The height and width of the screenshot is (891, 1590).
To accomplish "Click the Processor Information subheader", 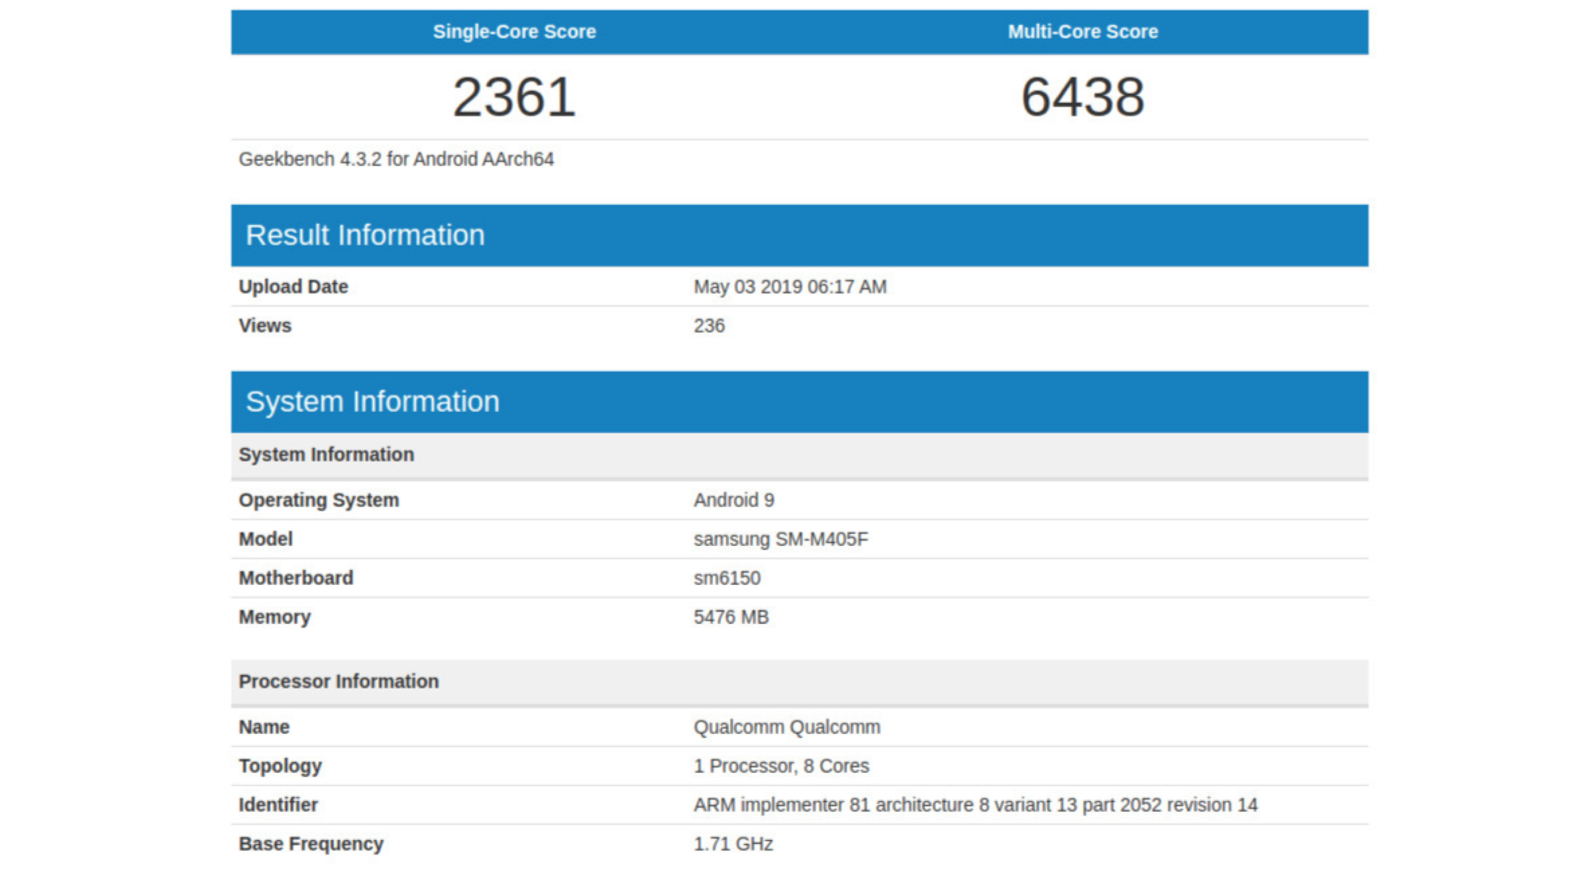I will (339, 682).
